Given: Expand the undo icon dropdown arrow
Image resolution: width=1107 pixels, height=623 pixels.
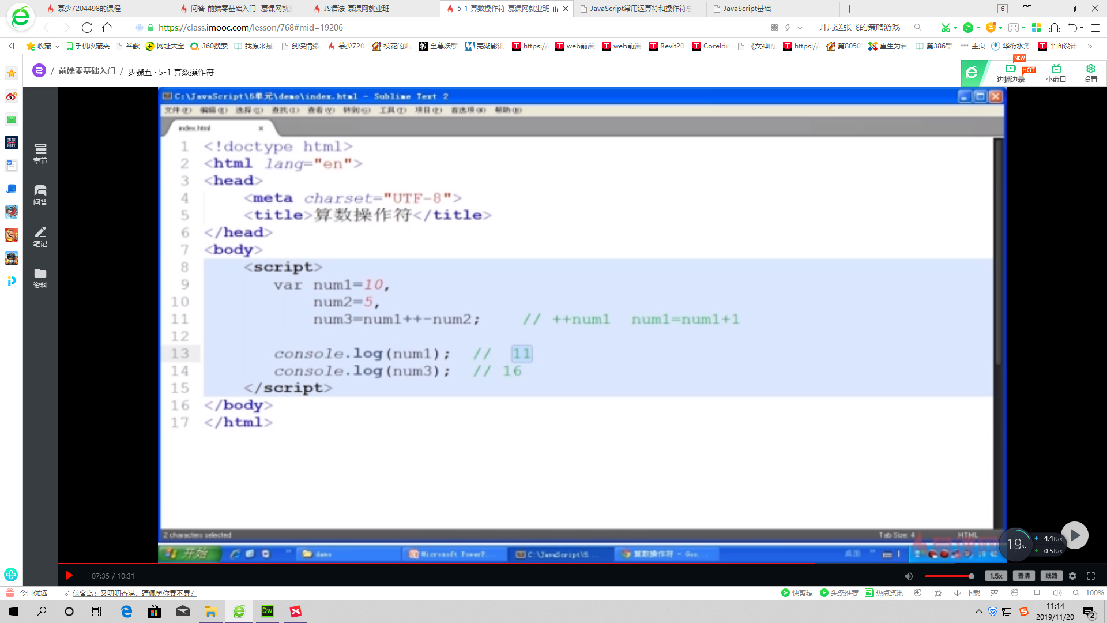Looking at the screenshot, I should 1082,28.
